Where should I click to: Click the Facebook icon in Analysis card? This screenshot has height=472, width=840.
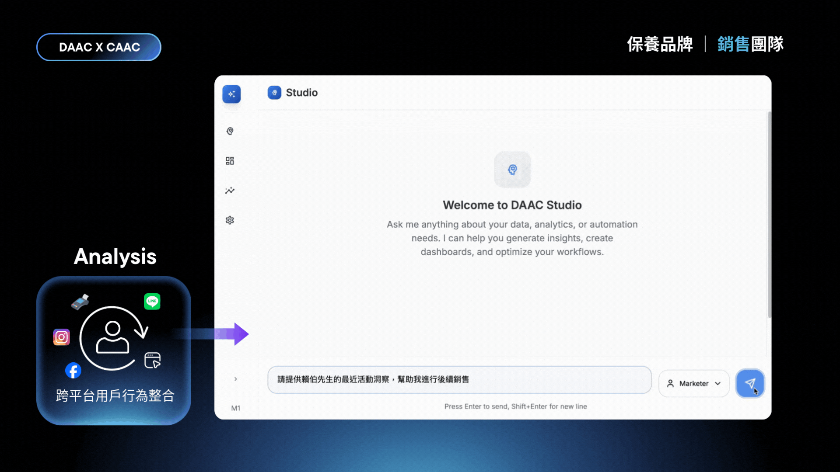tap(73, 371)
